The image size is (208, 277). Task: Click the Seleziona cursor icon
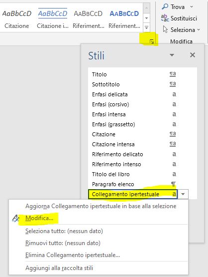pyautogui.click(x=165, y=29)
